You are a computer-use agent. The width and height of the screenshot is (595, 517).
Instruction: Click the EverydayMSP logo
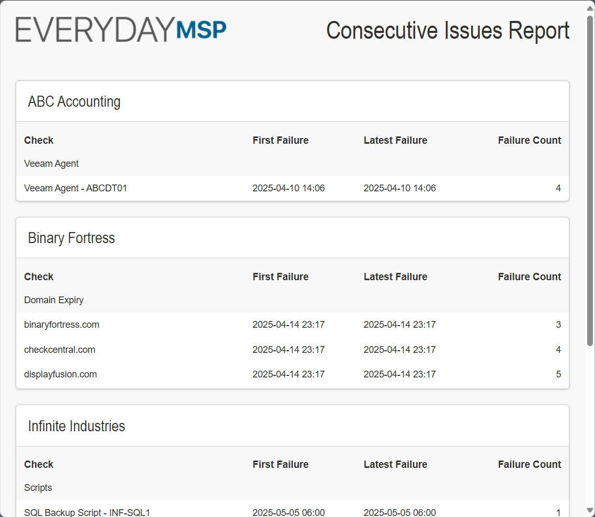click(x=121, y=29)
